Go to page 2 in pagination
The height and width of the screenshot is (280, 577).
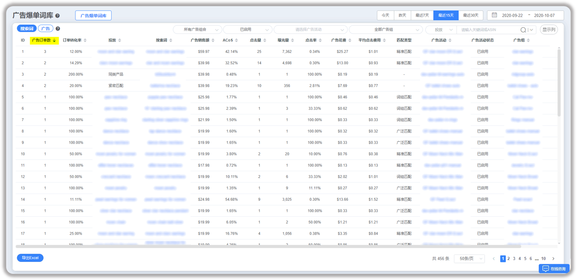(x=509, y=259)
